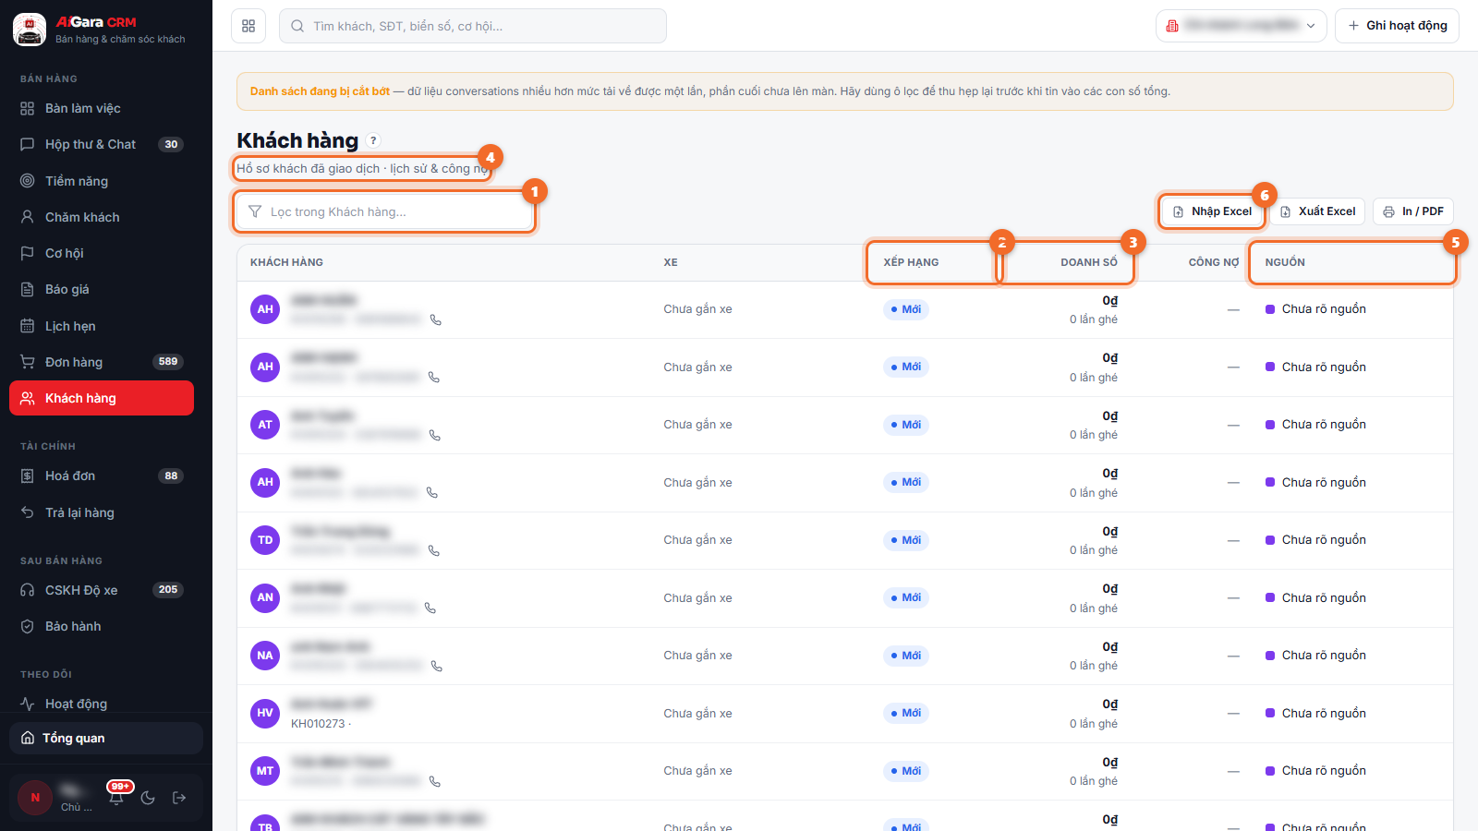Click the AiGara CRM logo icon

[30, 30]
